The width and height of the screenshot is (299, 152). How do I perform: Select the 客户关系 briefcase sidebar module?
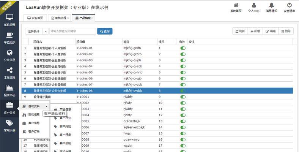9,108
